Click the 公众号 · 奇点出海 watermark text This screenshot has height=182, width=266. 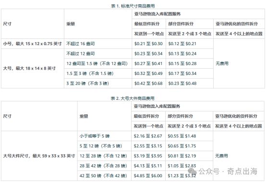[228, 171]
